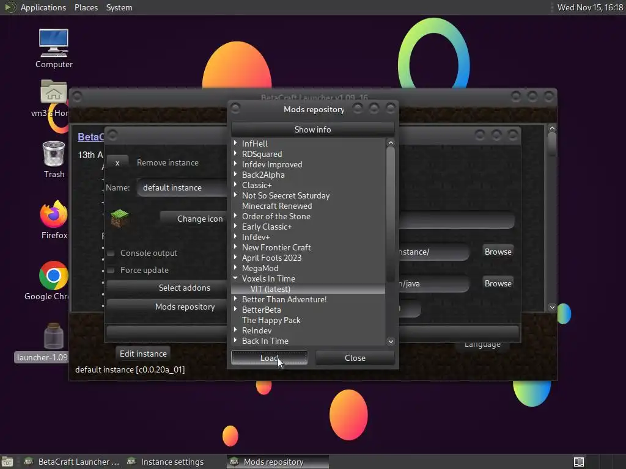The width and height of the screenshot is (626, 469).
Task: Click the Load button
Action: coord(269,358)
